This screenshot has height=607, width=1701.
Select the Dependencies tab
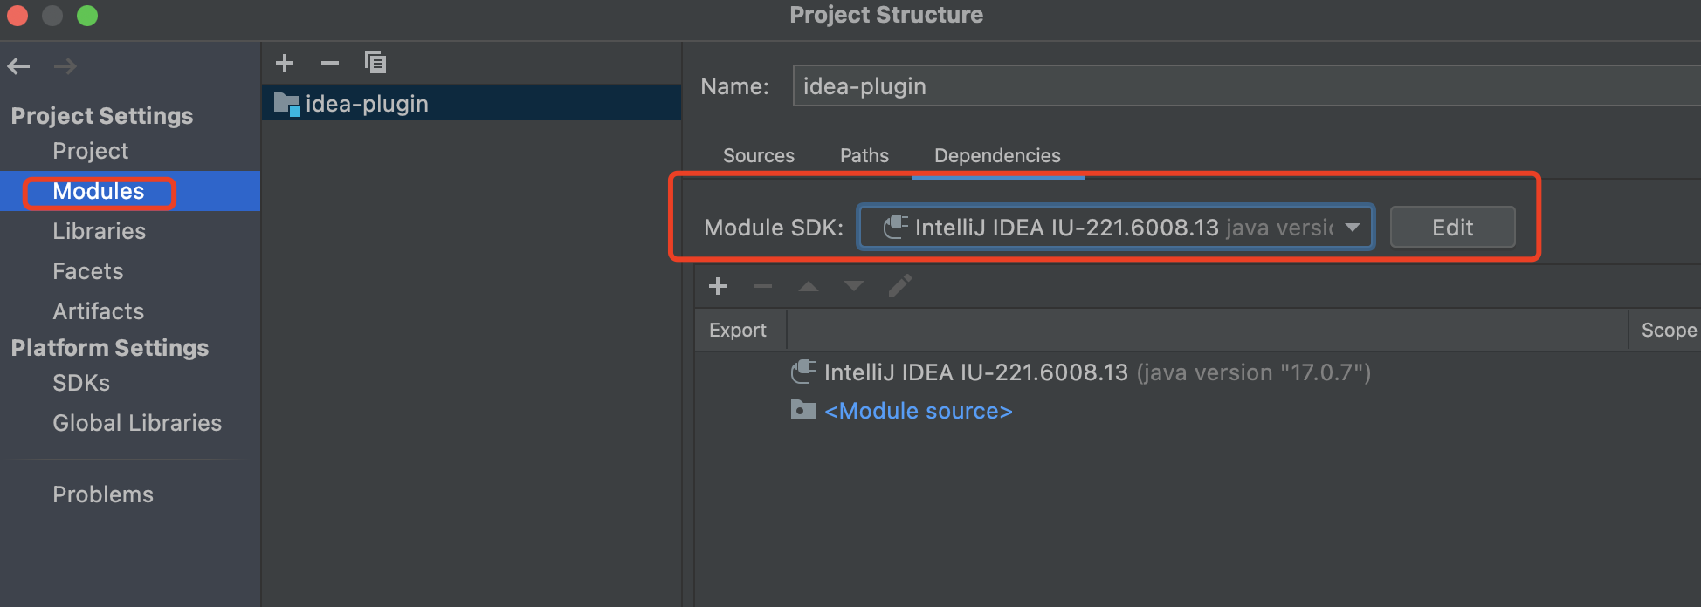997,156
